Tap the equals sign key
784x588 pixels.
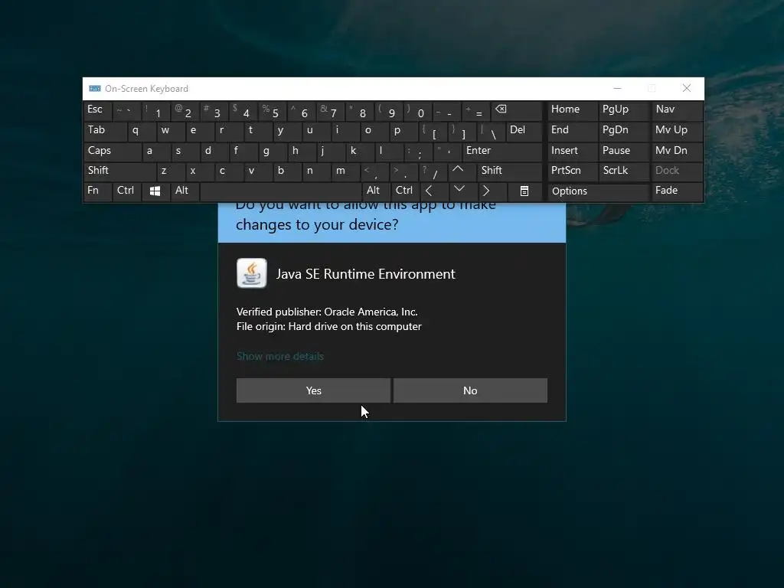[x=475, y=110]
